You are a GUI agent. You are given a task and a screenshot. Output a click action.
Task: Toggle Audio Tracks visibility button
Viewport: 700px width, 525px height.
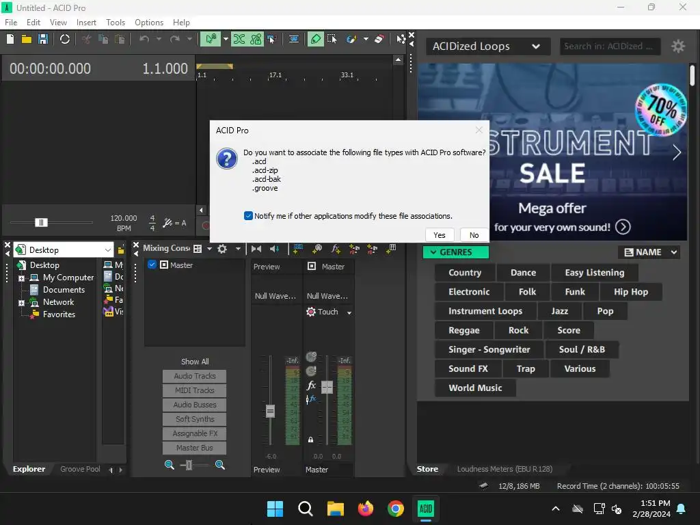(195, 376)
